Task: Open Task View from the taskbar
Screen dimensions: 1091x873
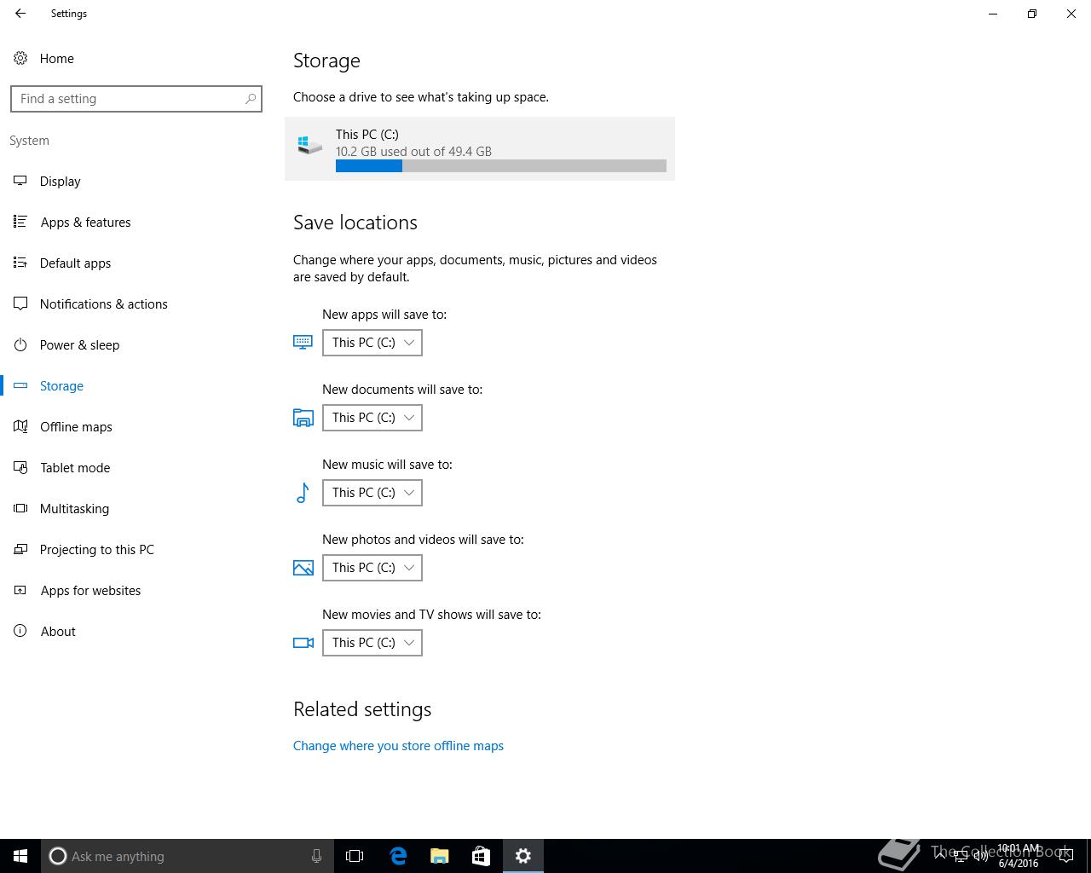Action: [x=355, y=856]
